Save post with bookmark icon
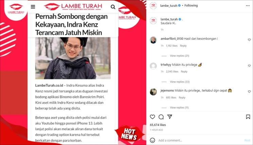Viewport: 253px width, 145px height. pos(248,117)
